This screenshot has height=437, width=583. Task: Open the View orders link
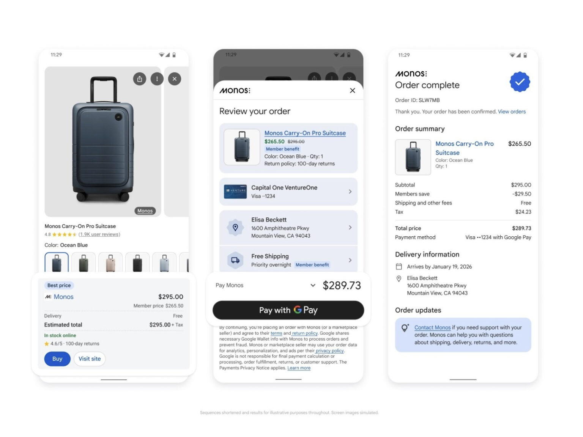click(512, 112)
